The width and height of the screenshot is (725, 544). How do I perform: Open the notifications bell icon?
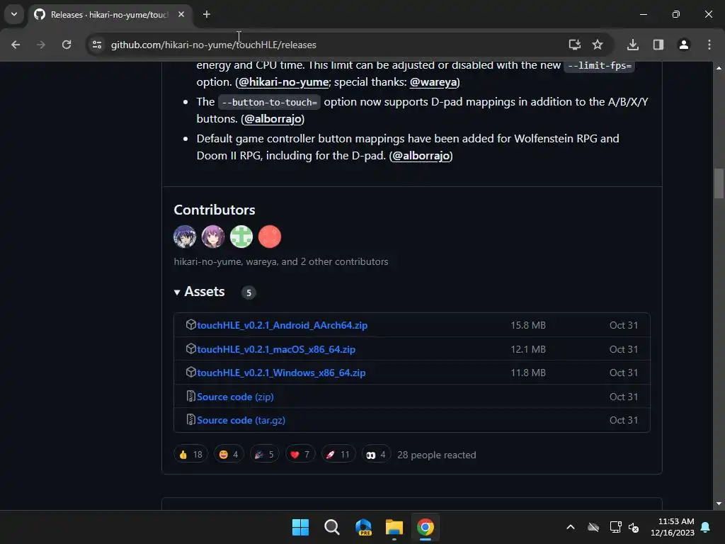(x=706, y=527)
